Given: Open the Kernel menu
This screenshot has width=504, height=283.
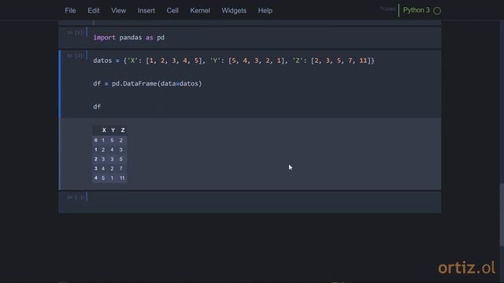Looking at the screenshot, I should [x=199, y=10].
